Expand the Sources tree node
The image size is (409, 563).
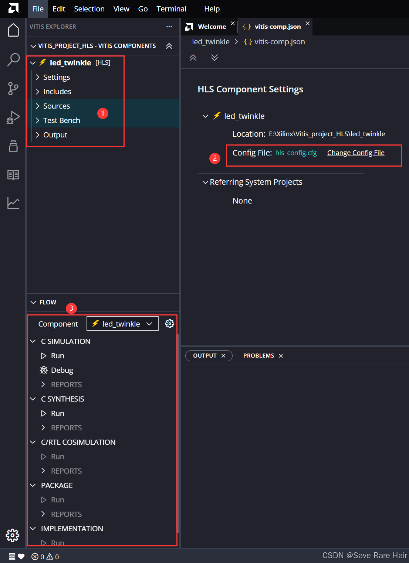pyautogui.click(x=37, y=106)
